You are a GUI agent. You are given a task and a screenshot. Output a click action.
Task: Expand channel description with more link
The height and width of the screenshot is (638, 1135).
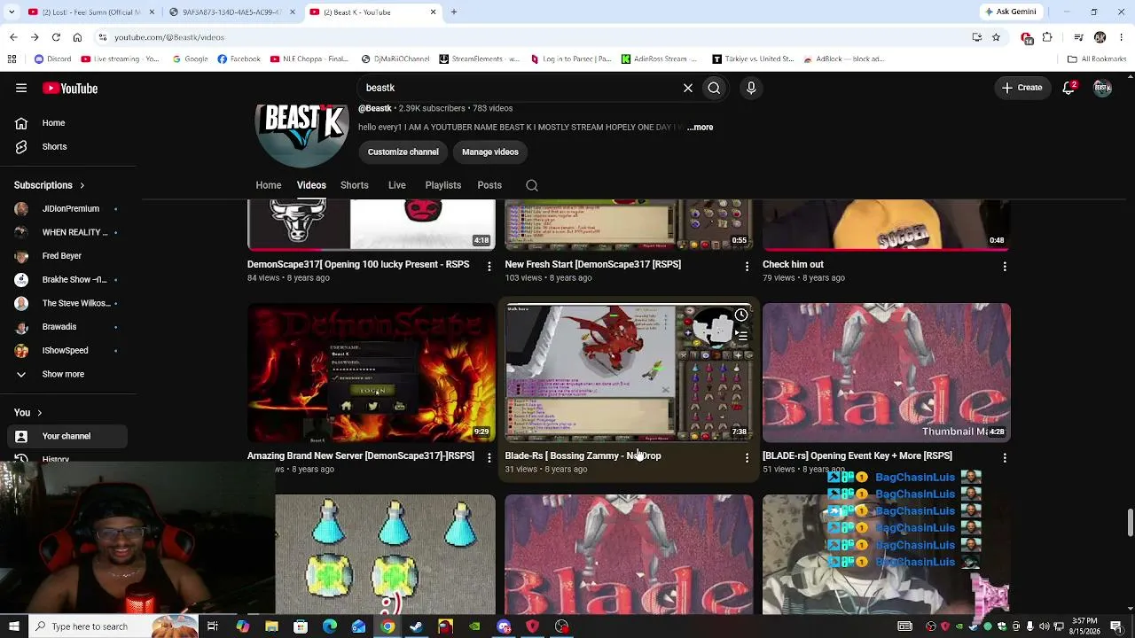[700, 128]
